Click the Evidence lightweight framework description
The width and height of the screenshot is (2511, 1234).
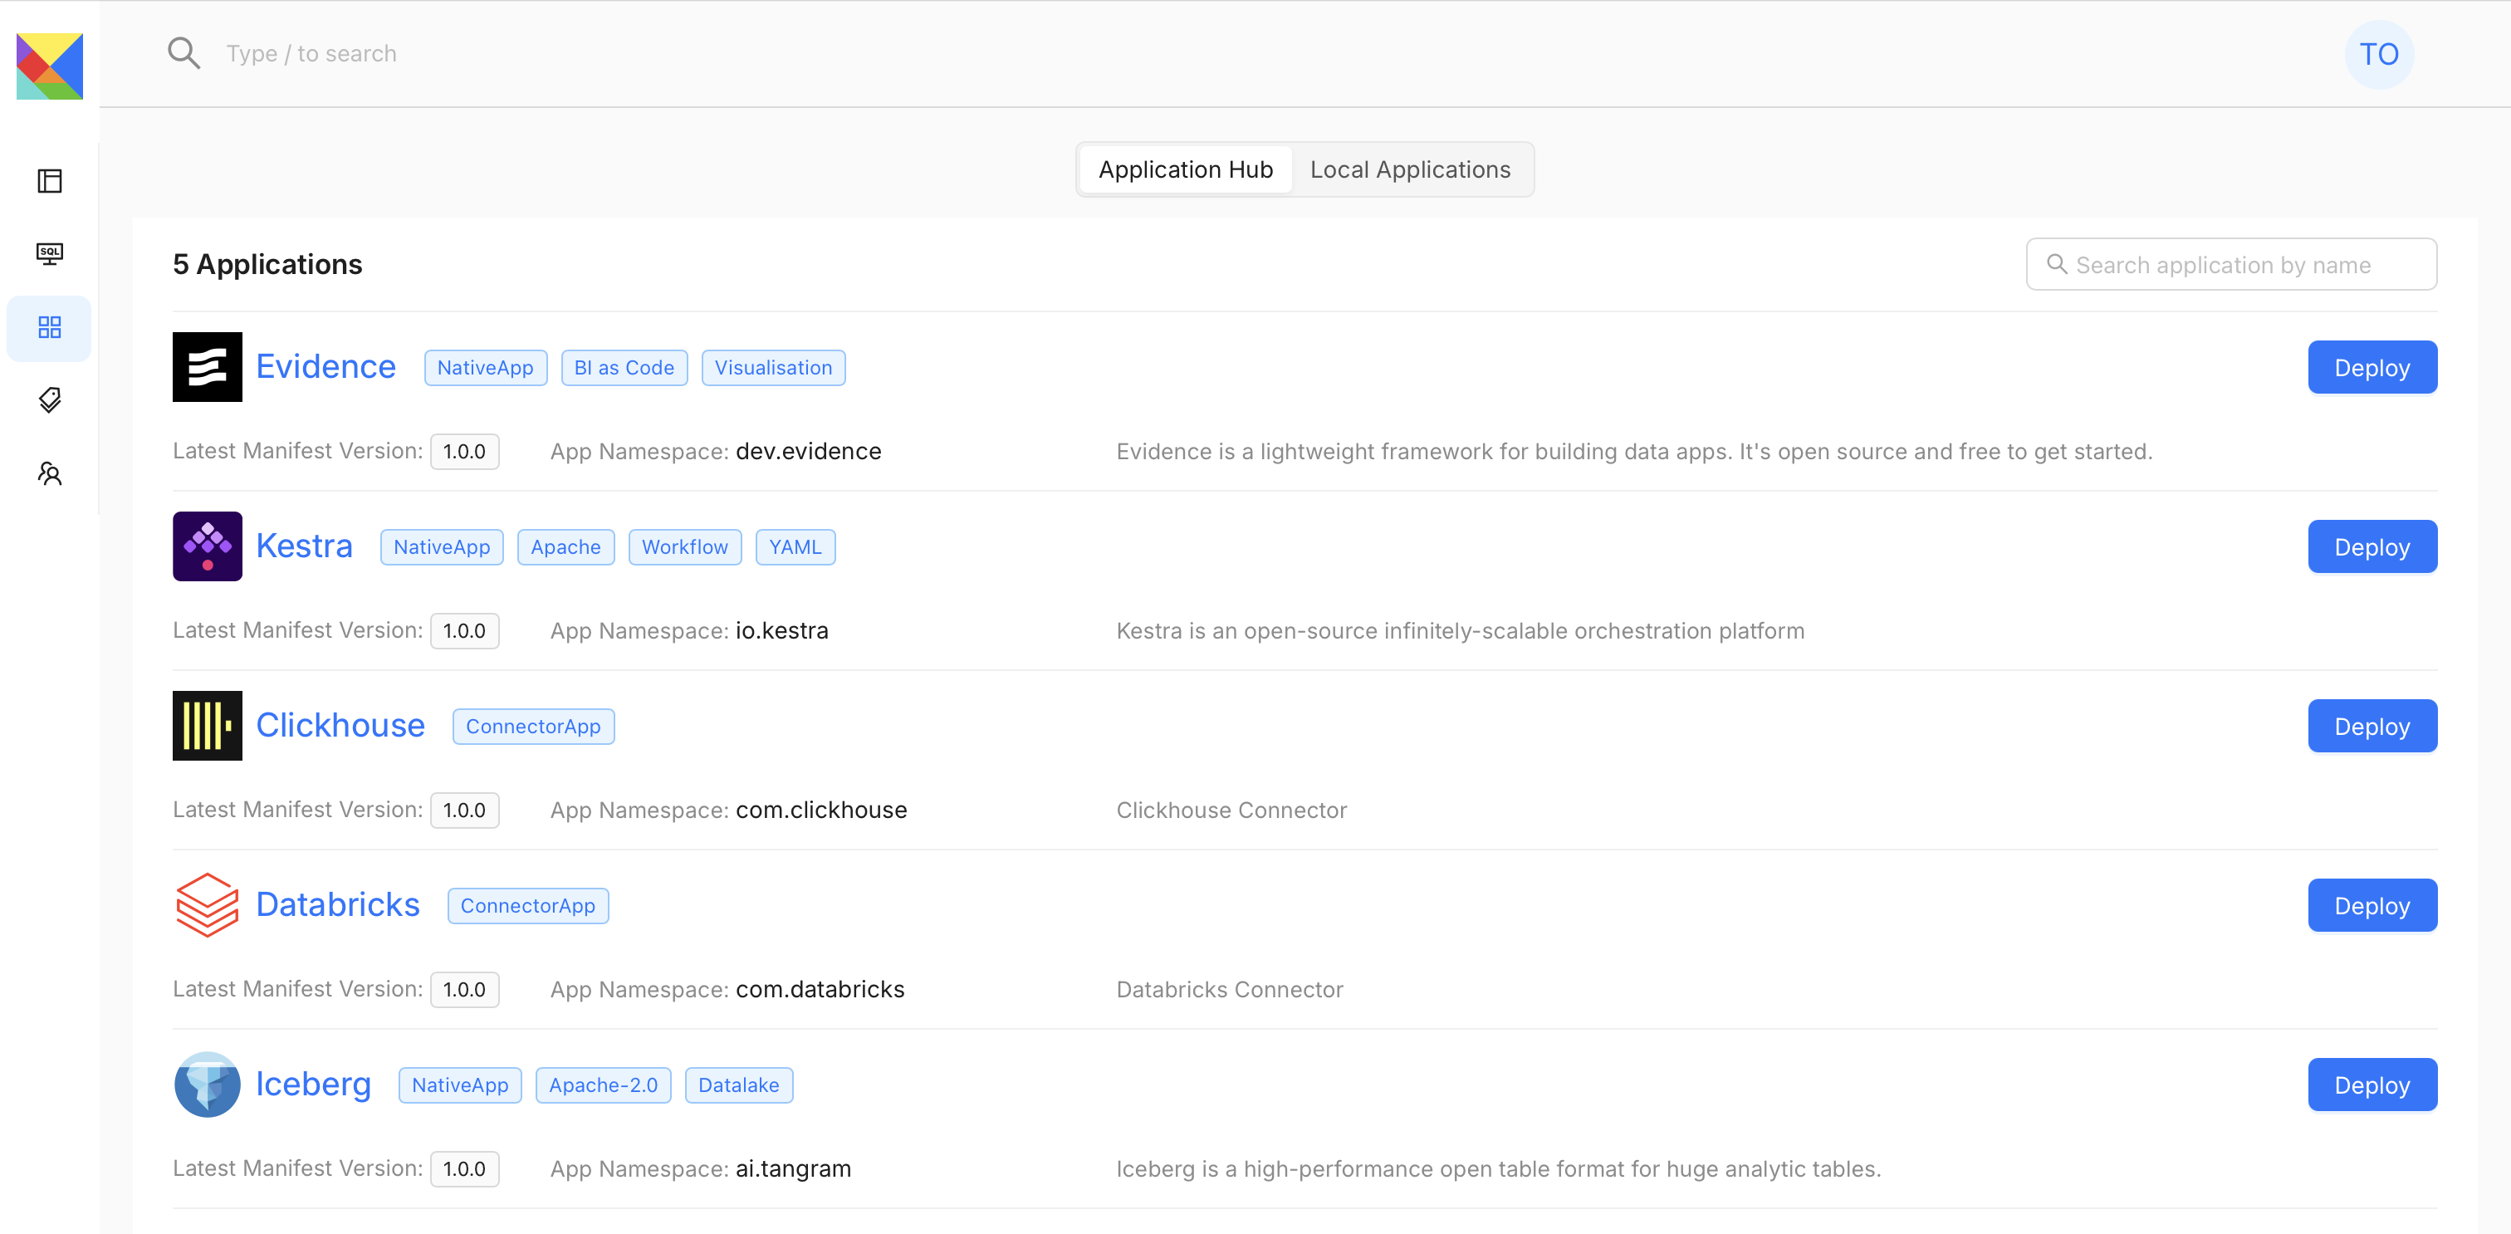click(x=1633, y=451)
